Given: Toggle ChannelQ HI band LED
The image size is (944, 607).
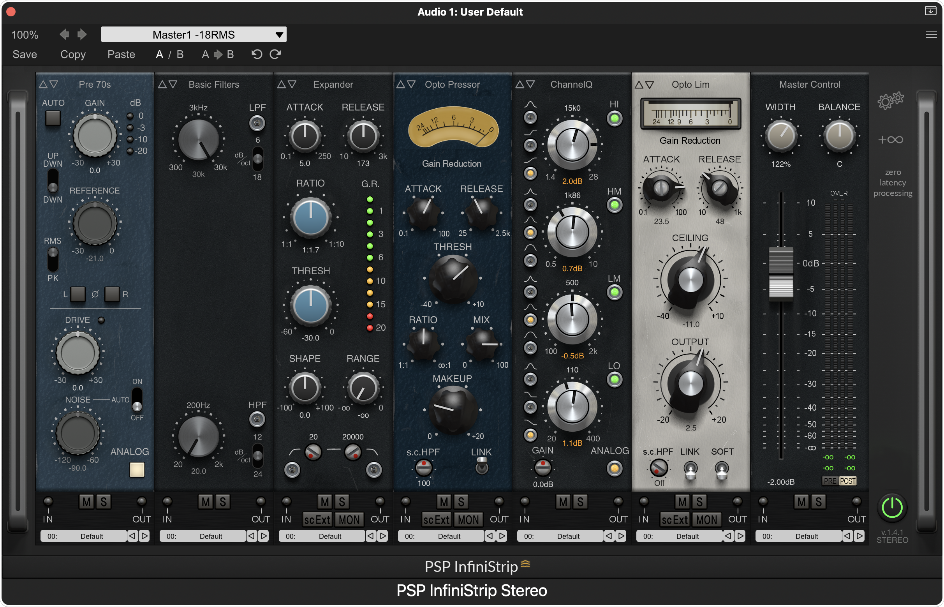Looking at the screenshot, I should (614, 119).
